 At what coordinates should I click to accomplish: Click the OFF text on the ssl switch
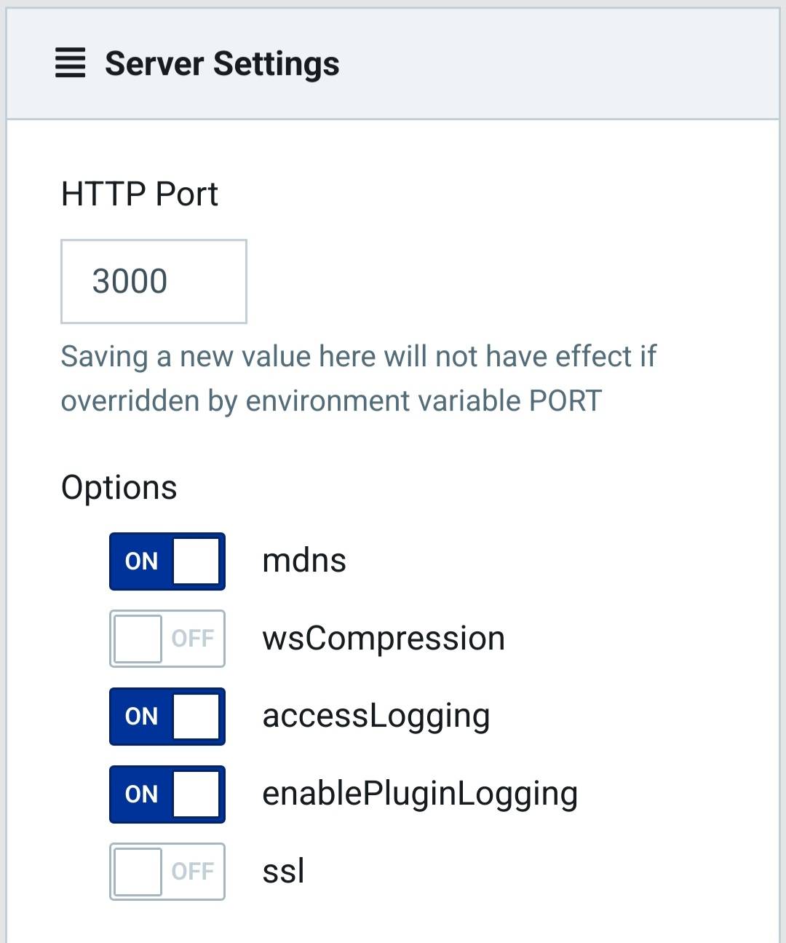[193, 872]
